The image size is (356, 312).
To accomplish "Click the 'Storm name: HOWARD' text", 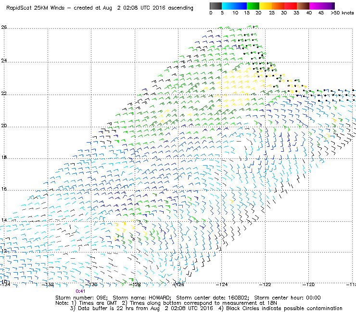I will tap(142, 298).
